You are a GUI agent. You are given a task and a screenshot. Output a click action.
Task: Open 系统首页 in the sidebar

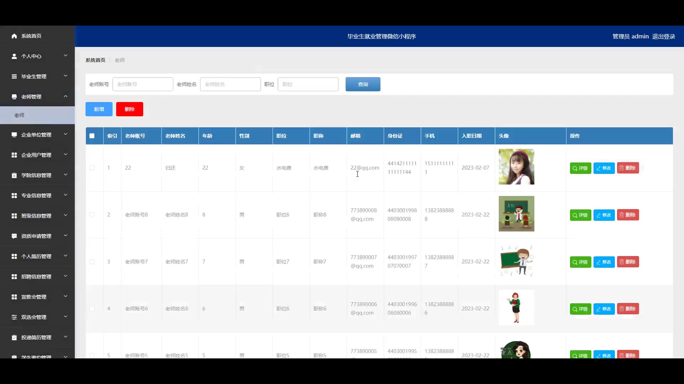(x=37, y=36)
